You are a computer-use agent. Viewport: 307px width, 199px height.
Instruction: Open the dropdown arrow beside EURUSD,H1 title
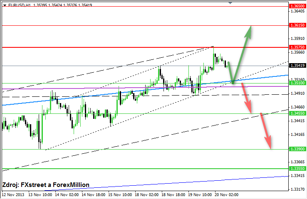(5, 5)
